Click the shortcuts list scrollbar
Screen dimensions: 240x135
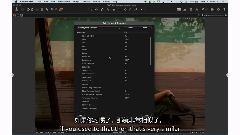click(150, 51)
